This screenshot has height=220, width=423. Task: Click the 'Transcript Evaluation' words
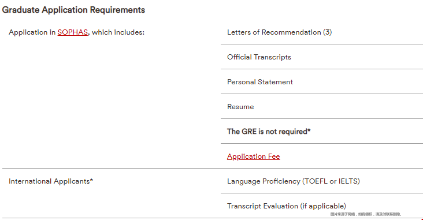click(262, 206)
